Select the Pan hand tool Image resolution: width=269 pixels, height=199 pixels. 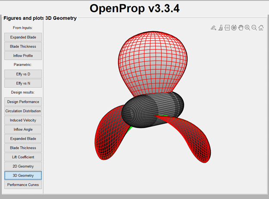[x=241, y=28]
